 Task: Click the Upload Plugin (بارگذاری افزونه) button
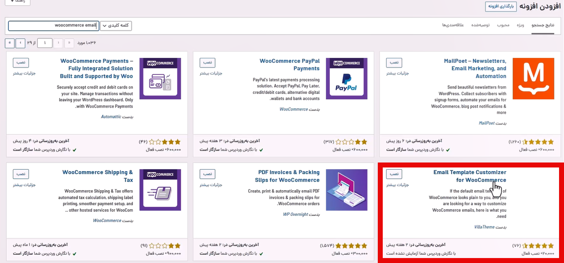pos(501,7)
